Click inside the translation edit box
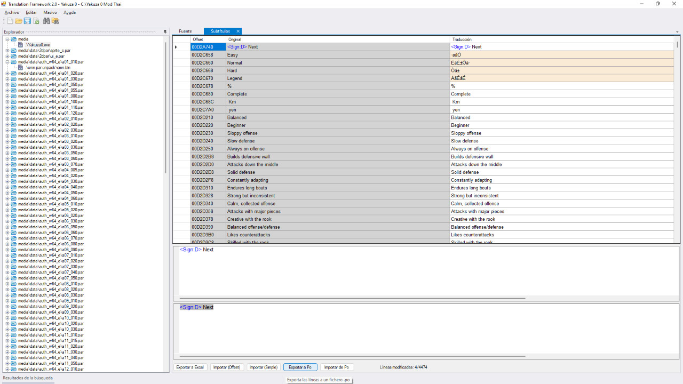 pos(426,329)
